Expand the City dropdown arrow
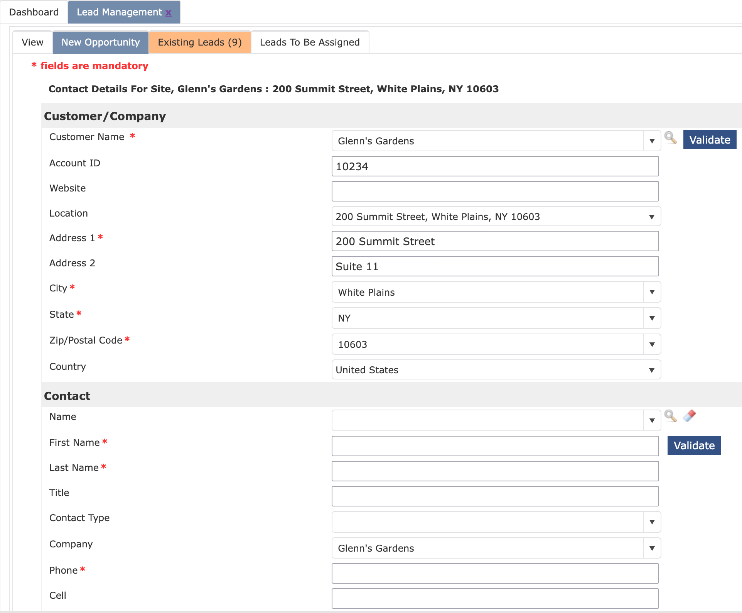The image size is (742, 613). (x=652, y=292)
